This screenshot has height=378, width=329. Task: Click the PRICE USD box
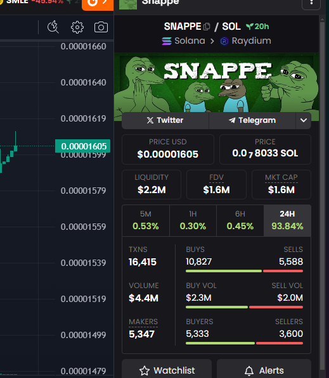point(168,149)
